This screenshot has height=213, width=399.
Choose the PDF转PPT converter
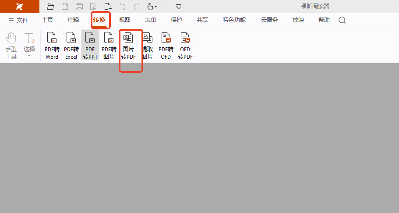(90, 46)
